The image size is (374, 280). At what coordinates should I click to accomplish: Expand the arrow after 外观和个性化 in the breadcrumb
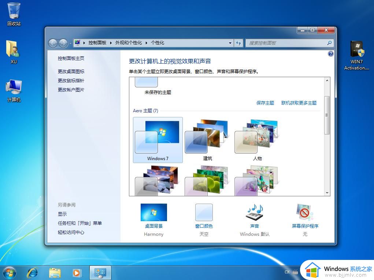pos(147,43)
